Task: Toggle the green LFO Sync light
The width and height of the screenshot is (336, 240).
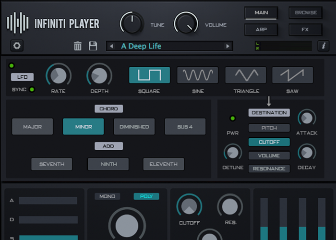Action: pyautogui.click(x=32, y=89)
